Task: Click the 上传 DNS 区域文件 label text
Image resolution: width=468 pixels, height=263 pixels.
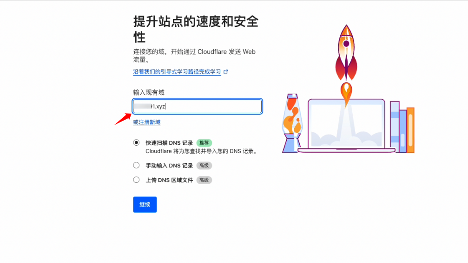Action: (169, 180)
